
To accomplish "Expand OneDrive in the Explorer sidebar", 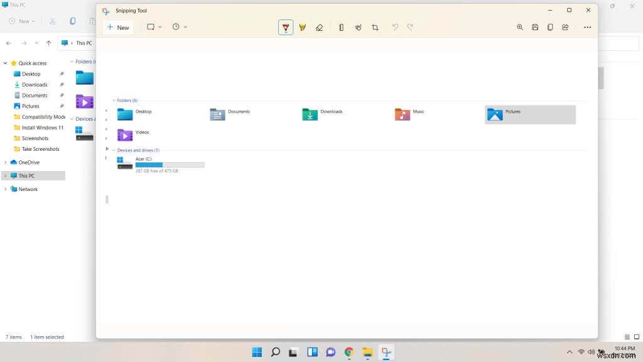I will (6, 162).
